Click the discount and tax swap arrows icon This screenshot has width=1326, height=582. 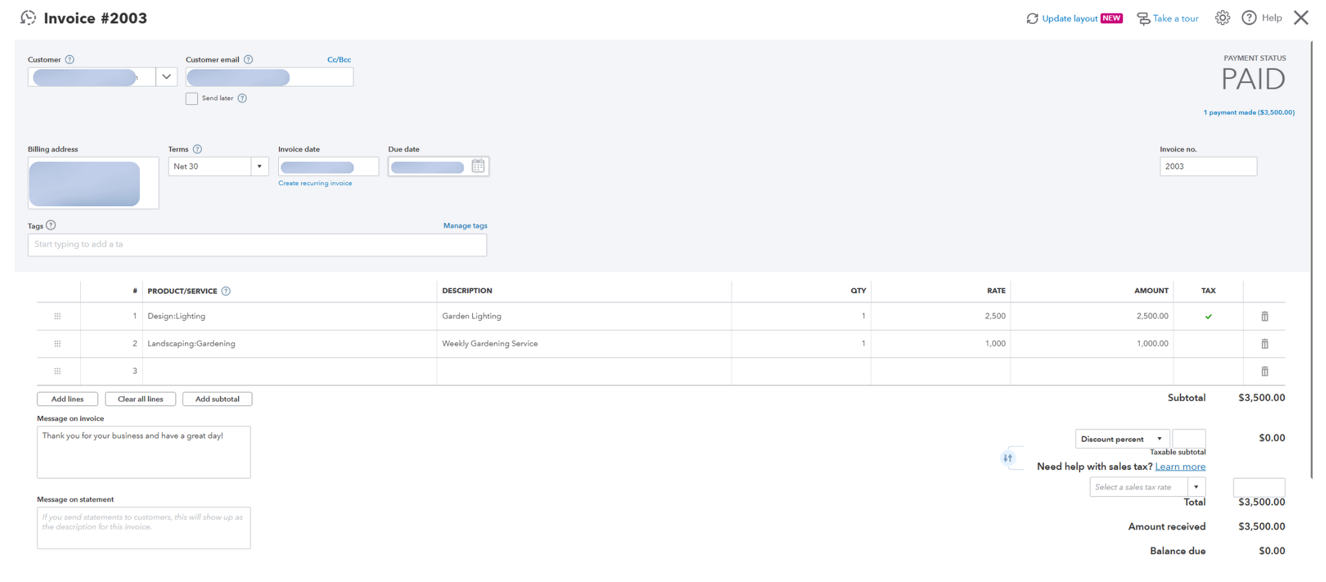1008,458
